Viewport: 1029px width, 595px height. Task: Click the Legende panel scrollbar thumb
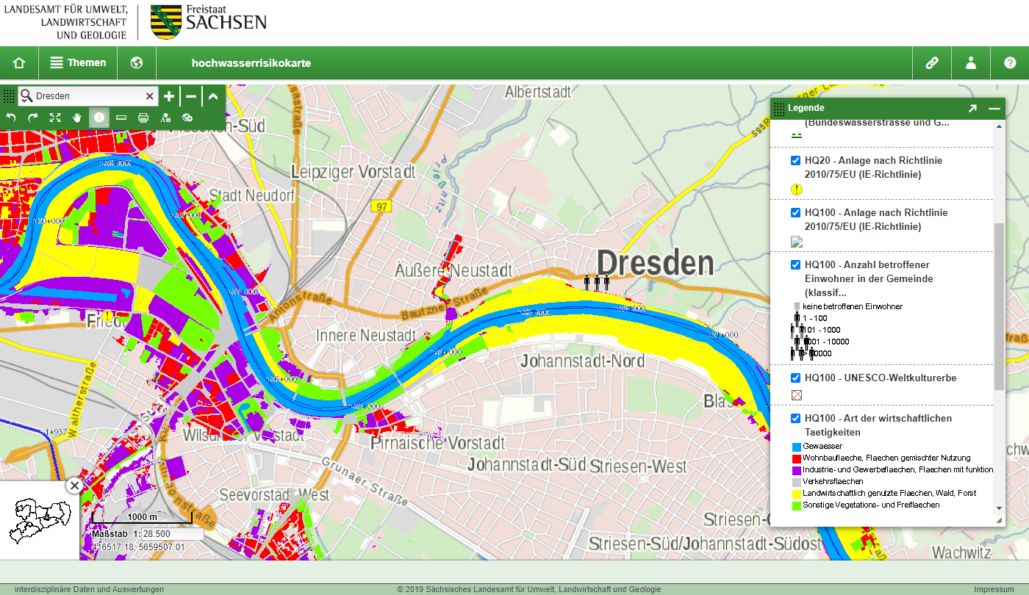[x=999, y=306]
